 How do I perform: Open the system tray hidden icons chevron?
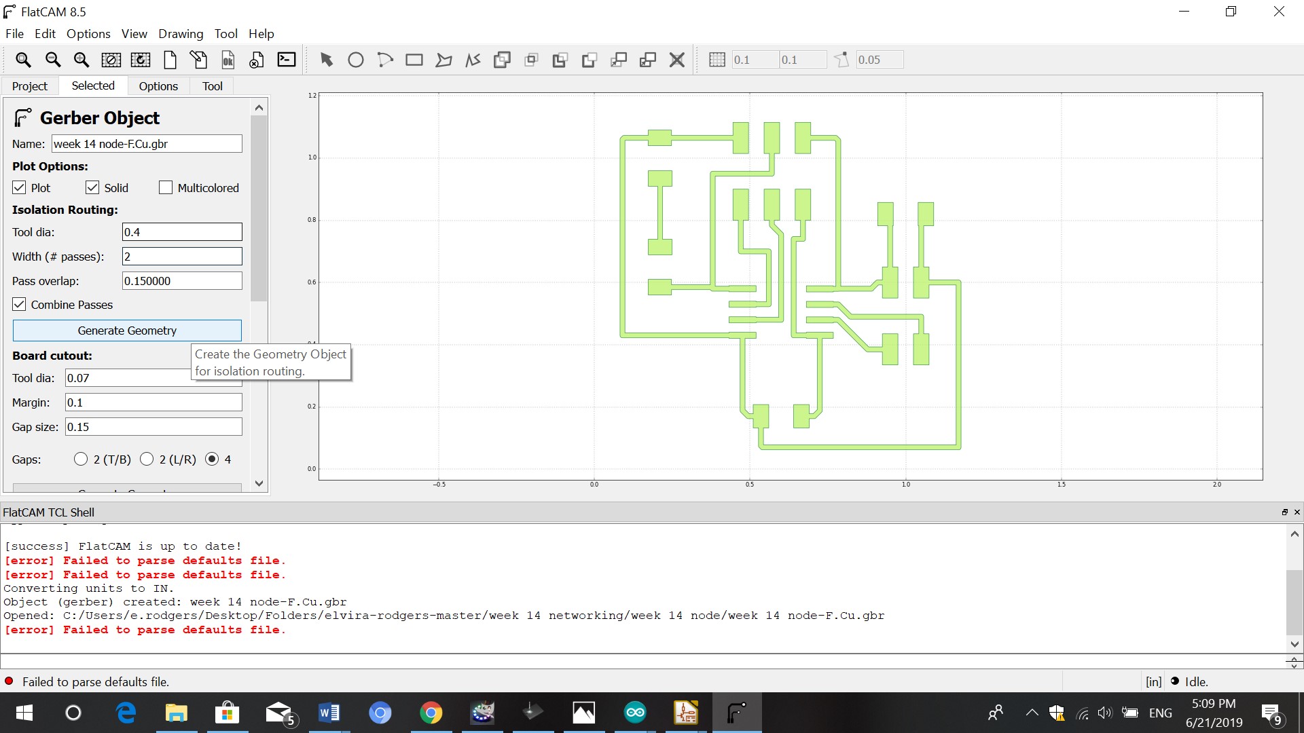click(1032, 713)
